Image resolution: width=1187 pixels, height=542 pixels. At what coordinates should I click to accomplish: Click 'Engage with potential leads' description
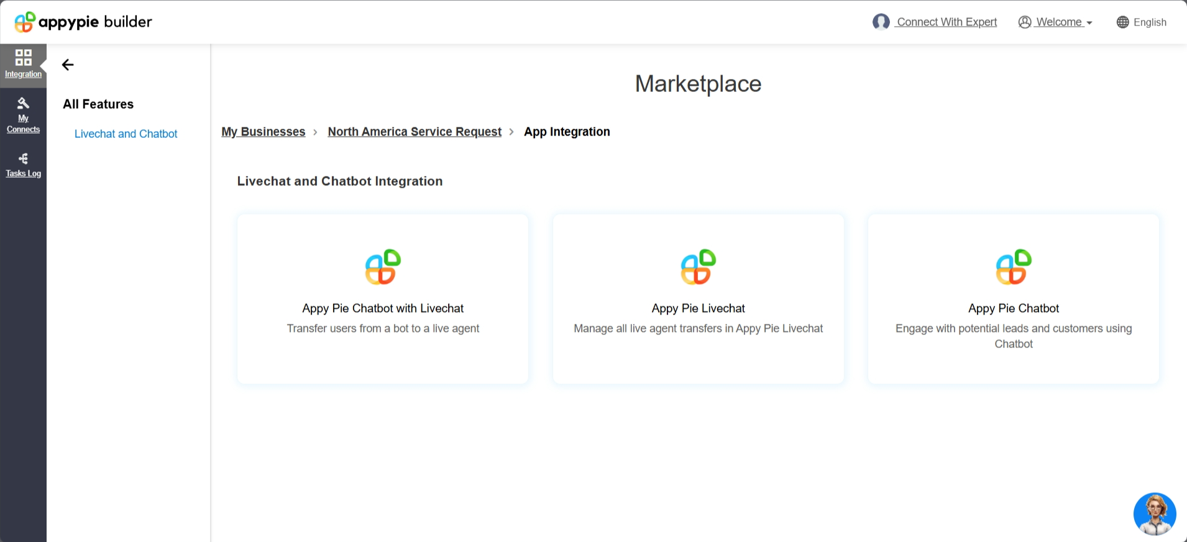(1014, 336)
